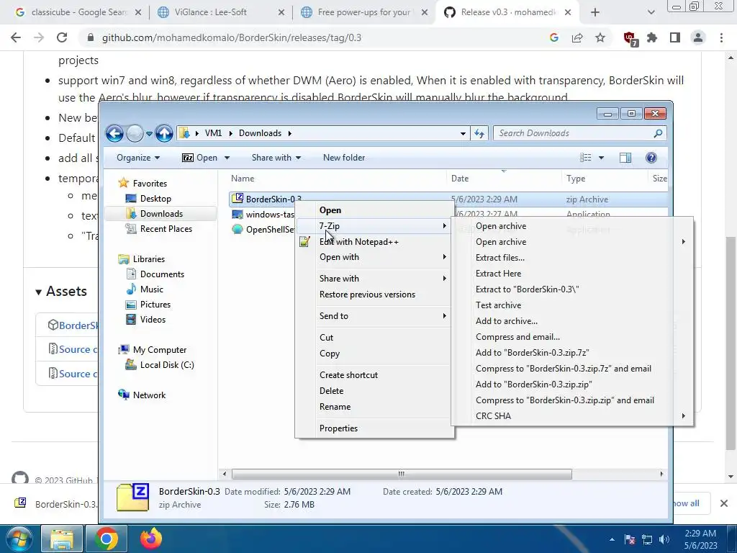Viewport: 737px width, 553px height.
Task: Open Explorer help question mark icon
Action: tap(651, 158)
